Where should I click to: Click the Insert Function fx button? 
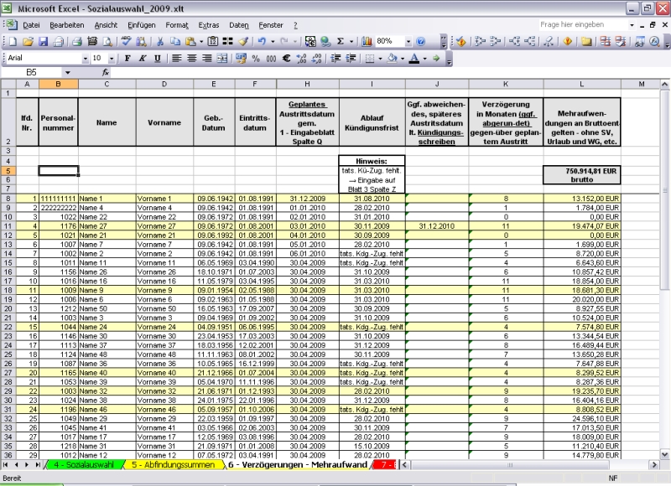pos(106,73)
